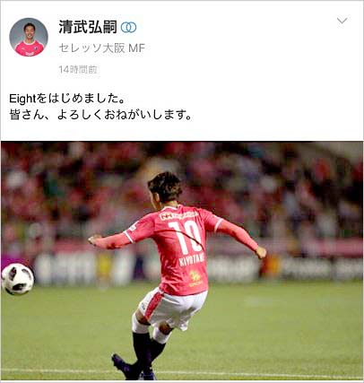Click the KIYOTAKE name on the jersey
Image resolution: width=364 pixels, height=383 pixels.
point(192,260)
